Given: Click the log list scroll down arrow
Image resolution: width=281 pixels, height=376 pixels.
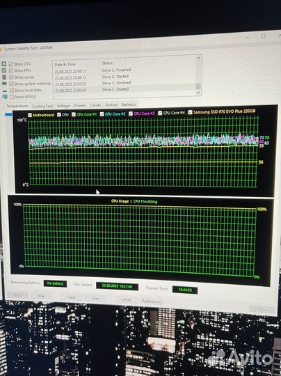Looking at the screenshot, I should click(x=198, y=93).
